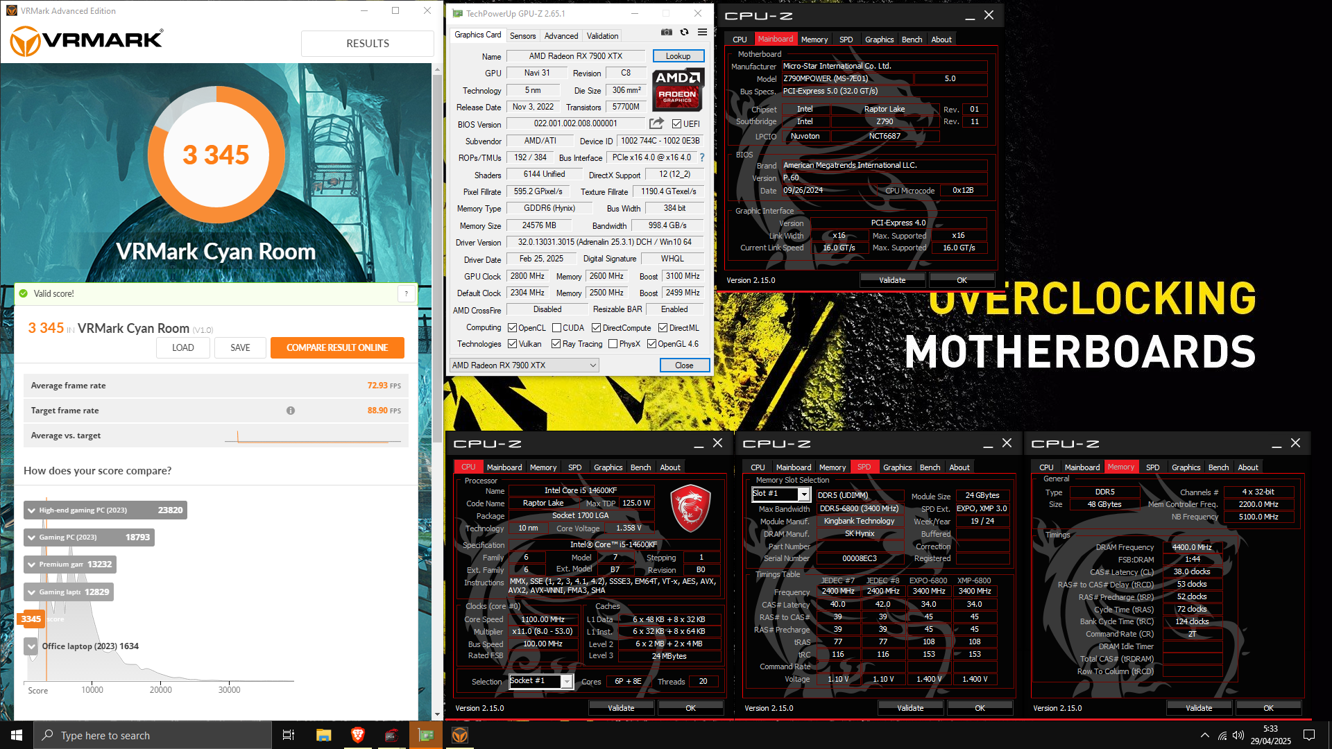Toggle the DirectCompute checkbox
This screenshot has height=749, width=1332.
596,328
